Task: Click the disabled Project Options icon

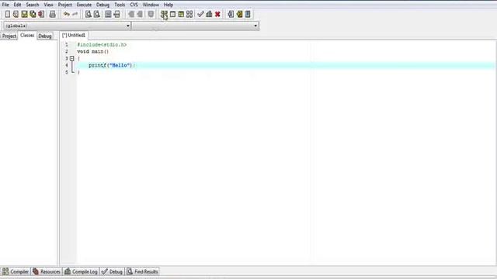Action: click(x=151, y=14)
